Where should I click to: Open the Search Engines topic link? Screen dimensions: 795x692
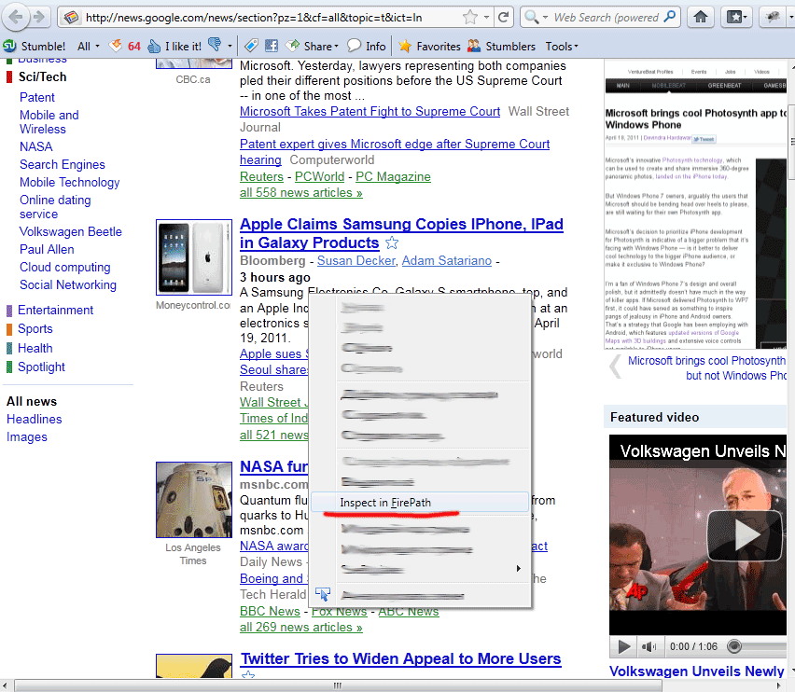[62, 165]
